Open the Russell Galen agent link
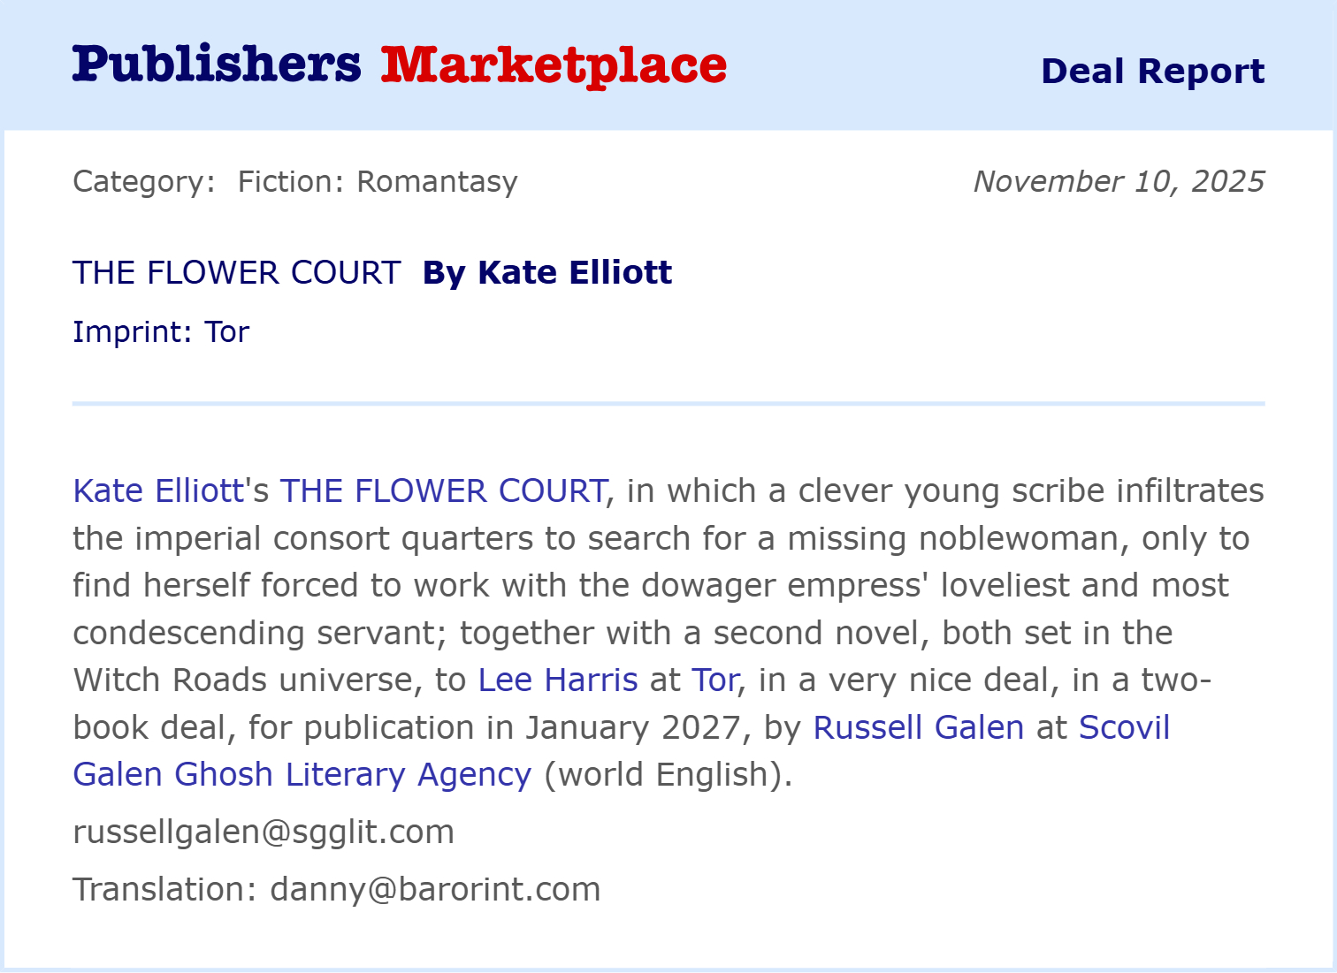The width and height of the screenshot is (1337, 973). coord(918,728)
